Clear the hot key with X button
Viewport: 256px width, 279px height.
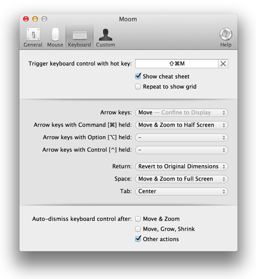point(223,64)
